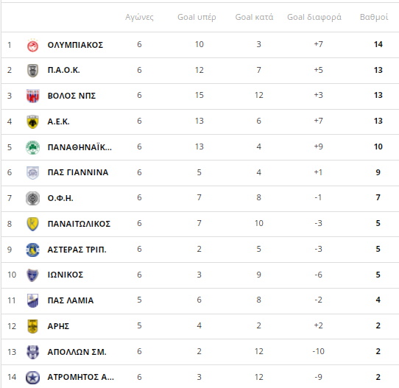Open the ΠΑΣ ΛΑΜΙΑ team name link
Image resolution: width=399 pixels, height=388 pixels.
pyautogui.click(x=71, y=300)
